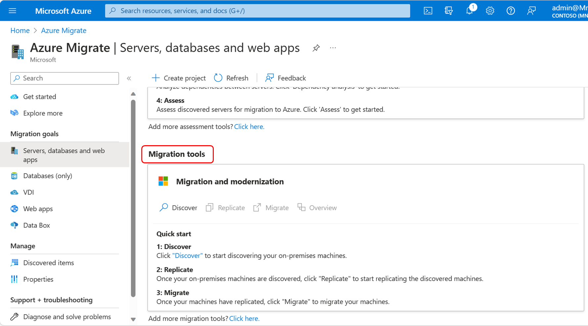Select the VDI migration goal icon
The width and height of the screenshot is (588, 326).
(x=14, y=192)
